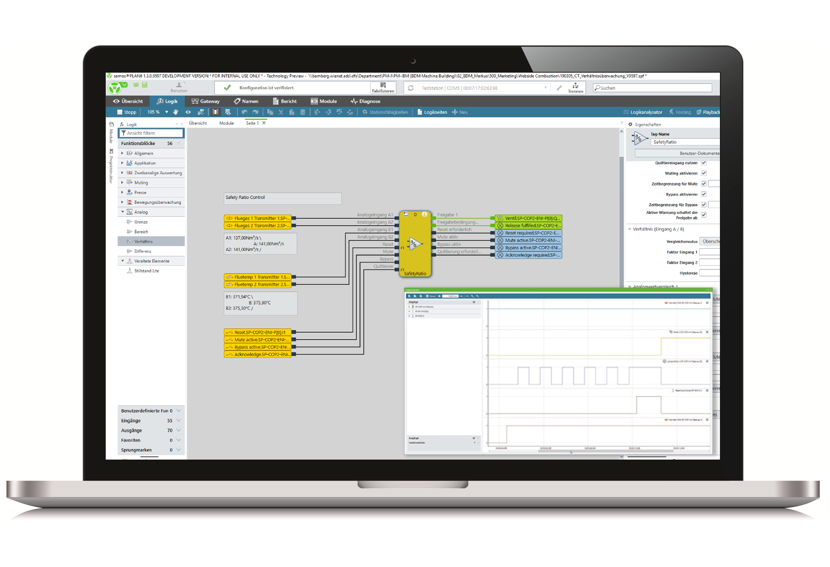The width and height of the screenshot is (830, 567).
Task: Disable the Bypass aktivieren checkbox
Action: (x=704, y=194)
